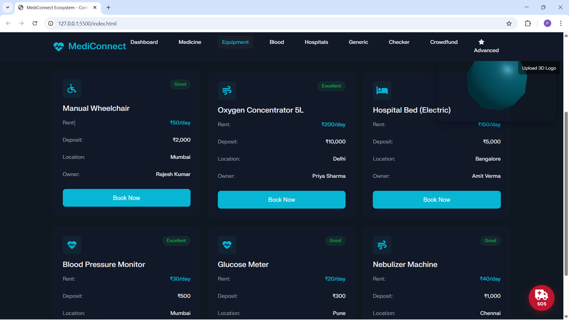The width and height of the screenshot is (569, 320).
Task: Book the Oxygen Concentrator 5L now
Action: 282,200
